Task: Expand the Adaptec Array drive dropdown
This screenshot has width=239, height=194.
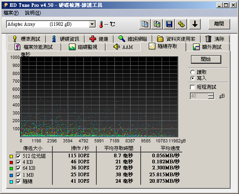Action: click(92, 24)
